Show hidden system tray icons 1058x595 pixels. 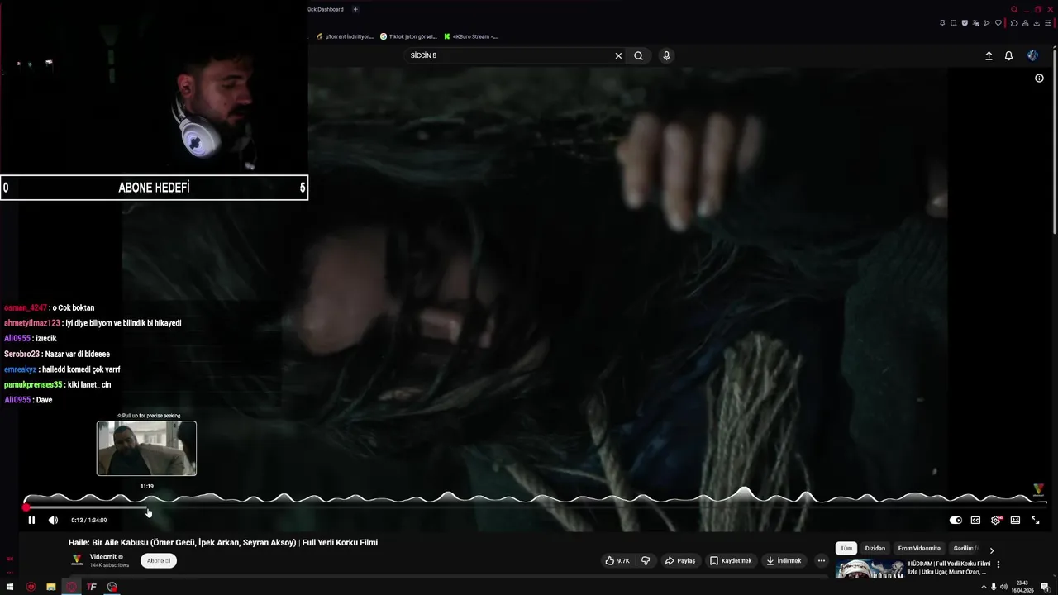coord(984,587)
